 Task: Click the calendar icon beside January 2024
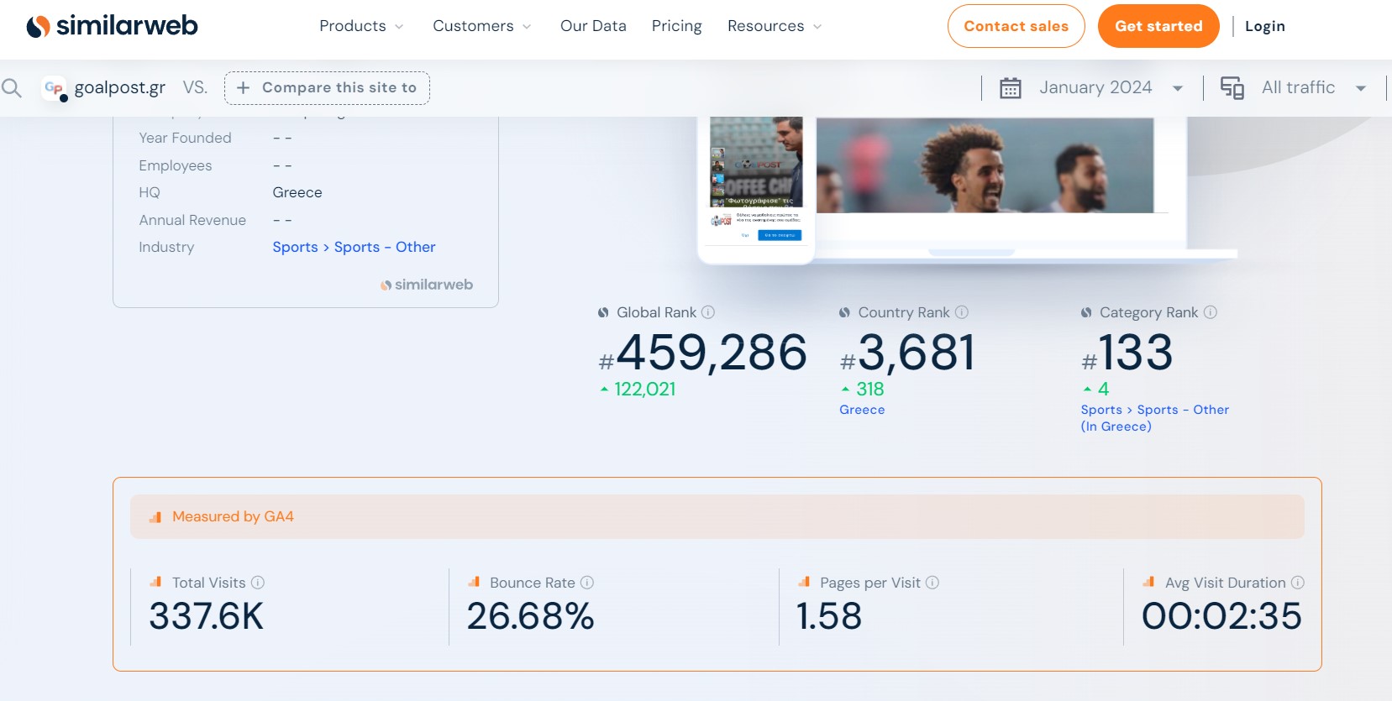click(x=1011, y=88)
